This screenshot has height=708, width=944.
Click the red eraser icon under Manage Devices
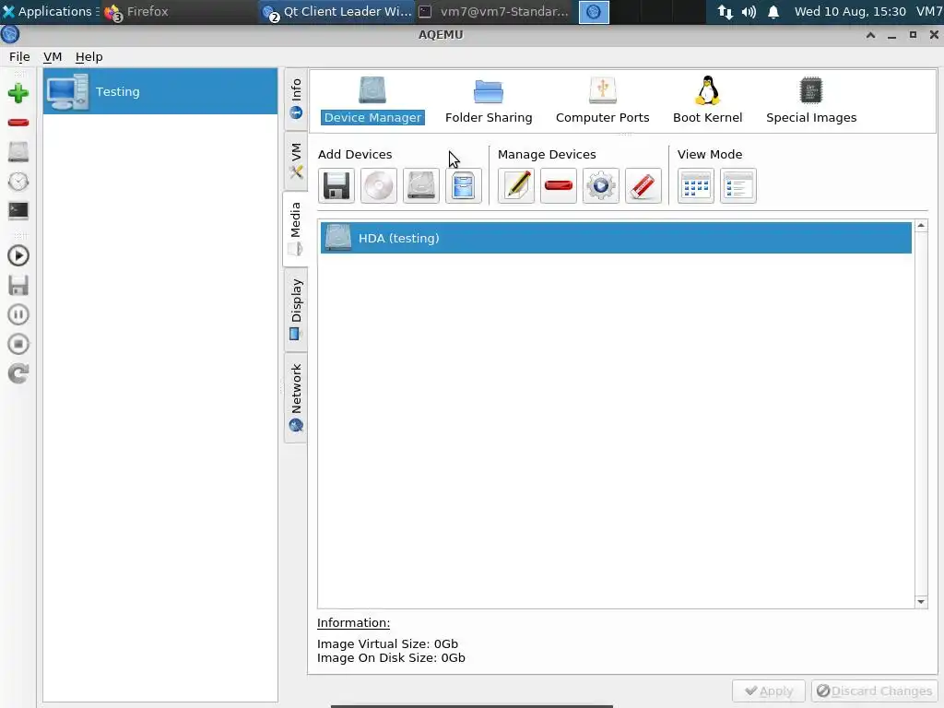643,185
